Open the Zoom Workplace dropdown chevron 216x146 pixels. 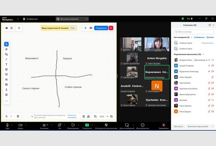[x=18, y=19]
